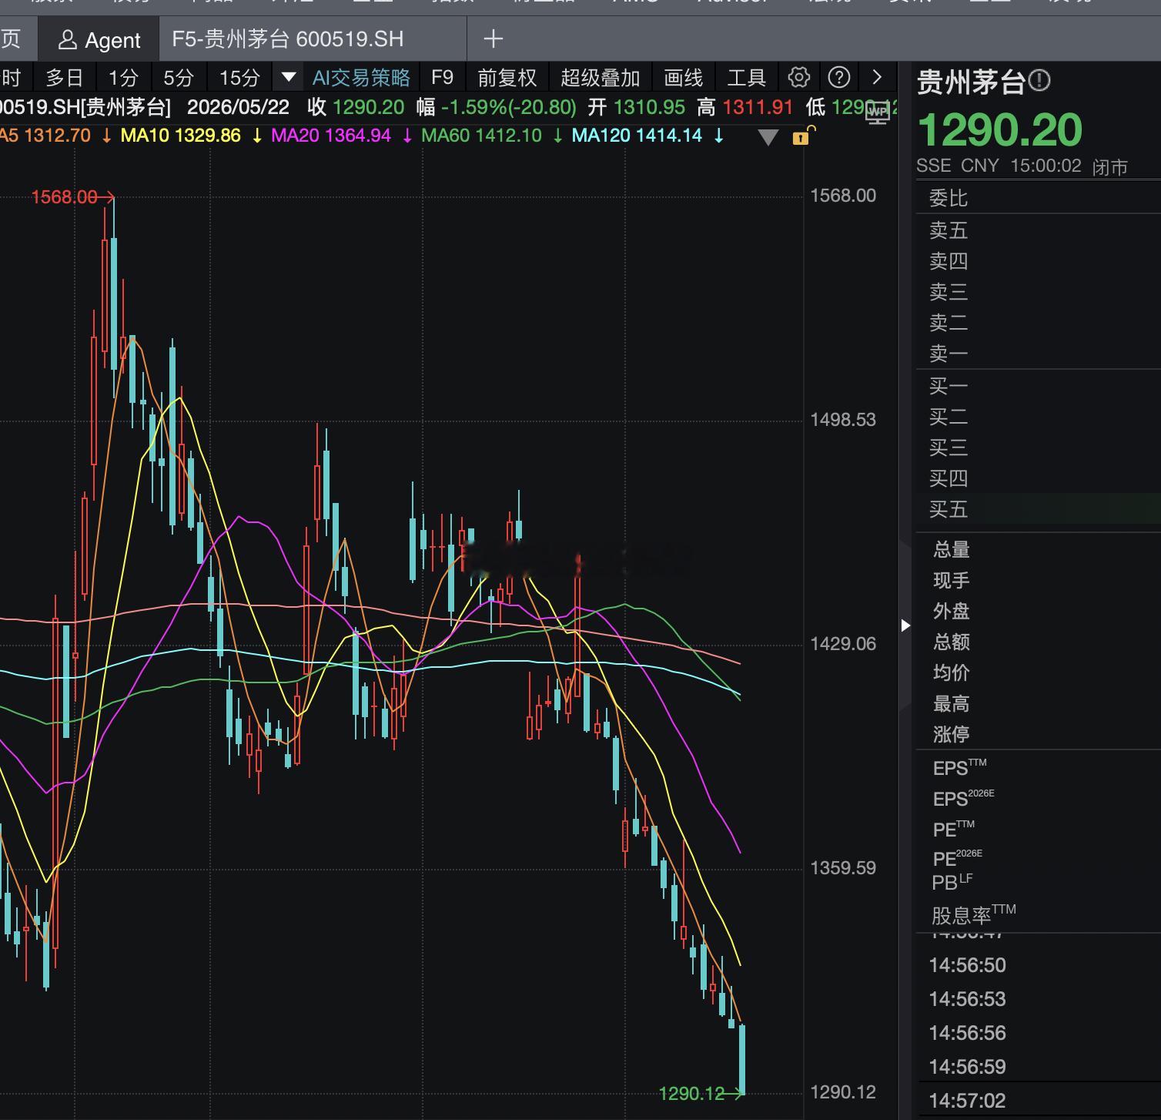Select the 卖五 order book row
Image resolution: width=1161 pixels, height=1120 pixels.
click(1038, 230)
